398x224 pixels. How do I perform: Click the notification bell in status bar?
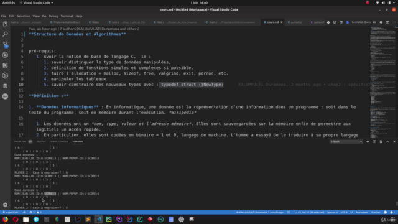392,212
